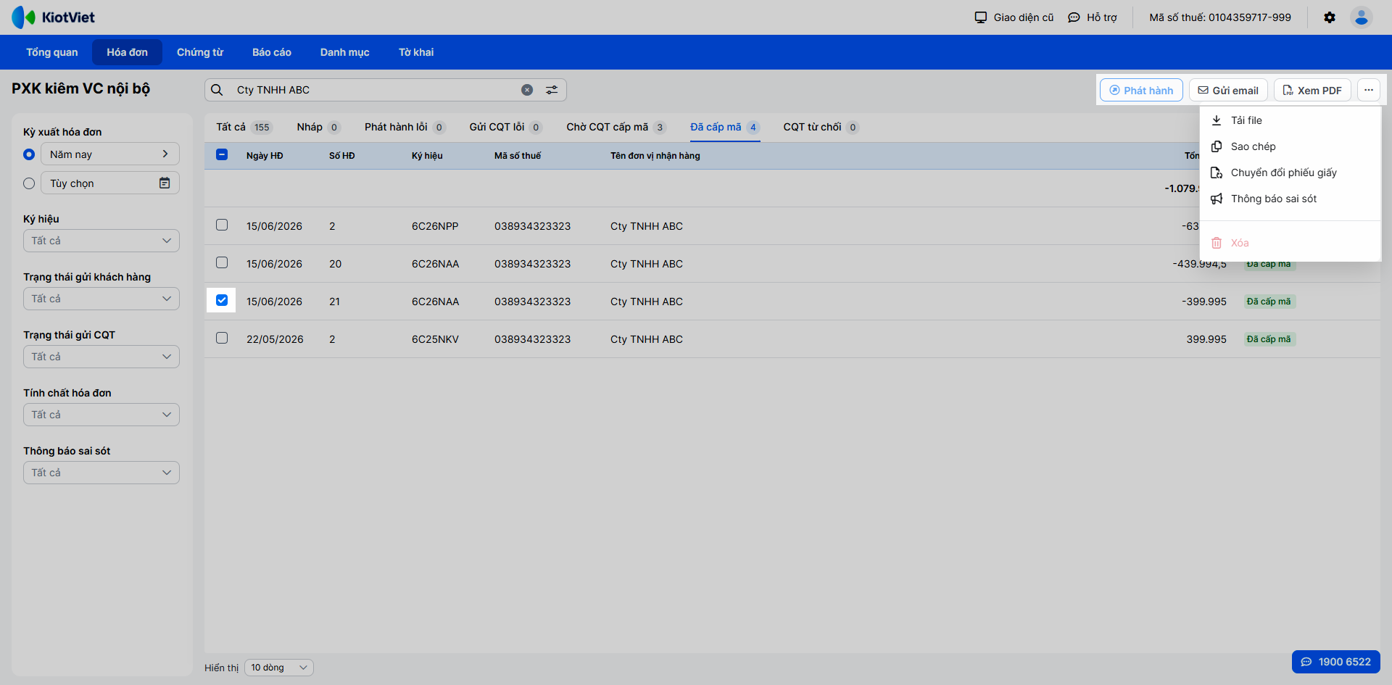Click the Gửi email button
Screen dimensions: 1392x685
pyautogui.click(x=1228, y=90)
